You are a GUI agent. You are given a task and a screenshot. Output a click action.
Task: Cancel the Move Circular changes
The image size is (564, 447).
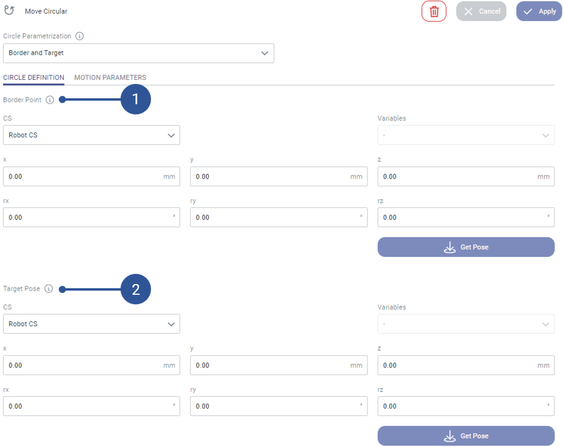[x=481, y=11]
